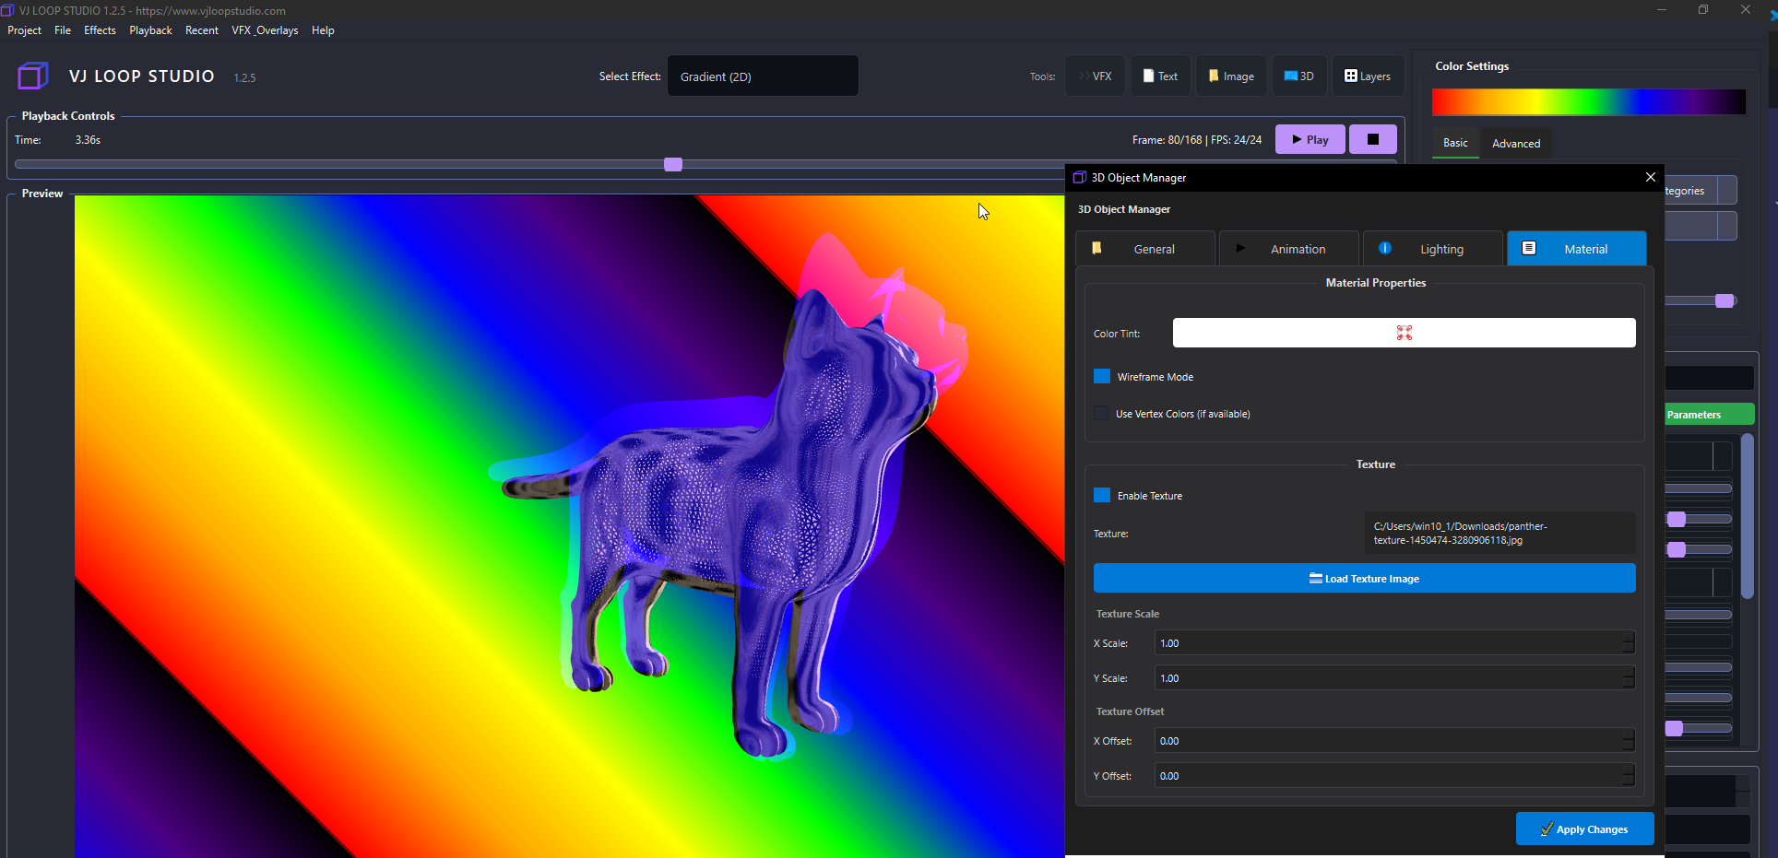Viewport: 1778px width, 858px height.
Task: Close the 3D Object Manager dialog
Action: 1651,177
